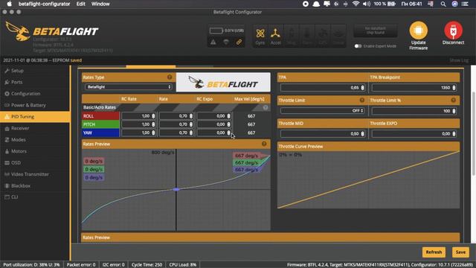The height and width of the screenshot is (268, 476).
Task: Open Spotlight search icon
Action: coord(443,4)
